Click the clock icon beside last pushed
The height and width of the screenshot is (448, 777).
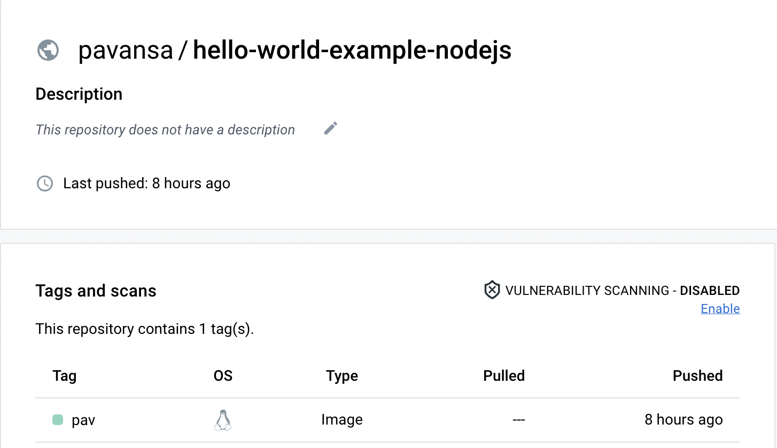(45, 183)
